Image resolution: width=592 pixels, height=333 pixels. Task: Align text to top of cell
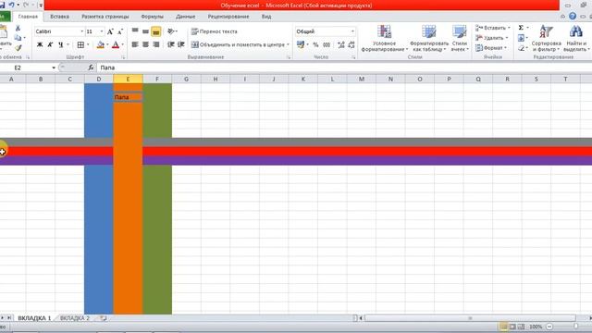coord(135,31)
